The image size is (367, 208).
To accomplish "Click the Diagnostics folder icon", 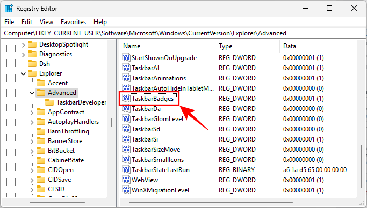I will tap(32, 54).
